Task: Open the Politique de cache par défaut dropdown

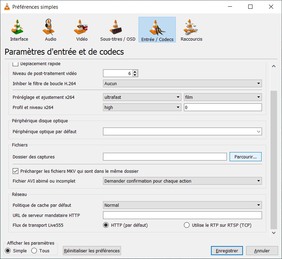Action: pyautogui.click(x=182, y=205)
